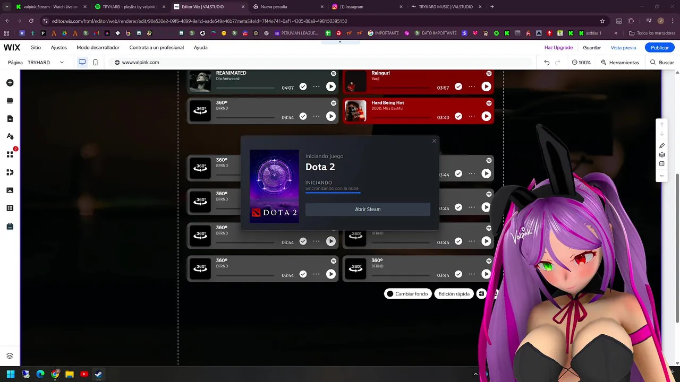Play the REANIMATED track
The image size is (680, 382).
(x=331, y=86)
